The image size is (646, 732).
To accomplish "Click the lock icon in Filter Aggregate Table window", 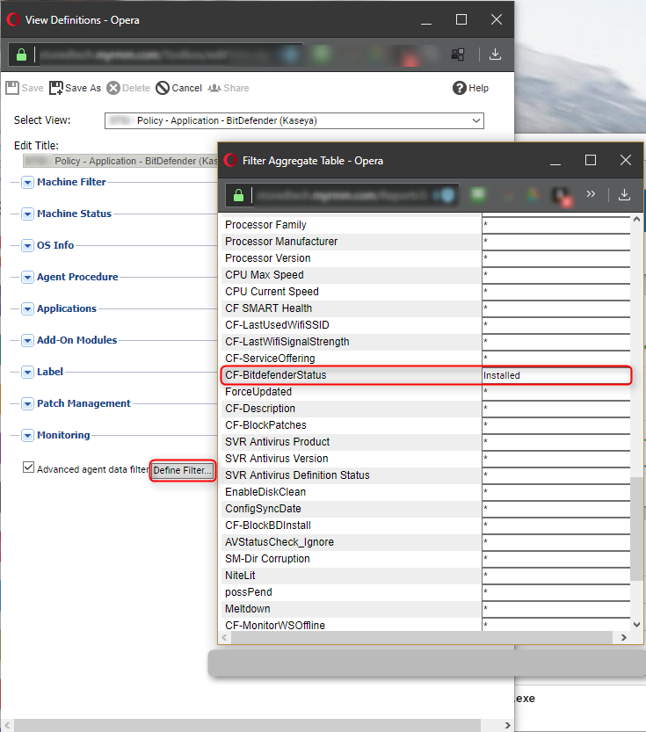I will [238, 195].
